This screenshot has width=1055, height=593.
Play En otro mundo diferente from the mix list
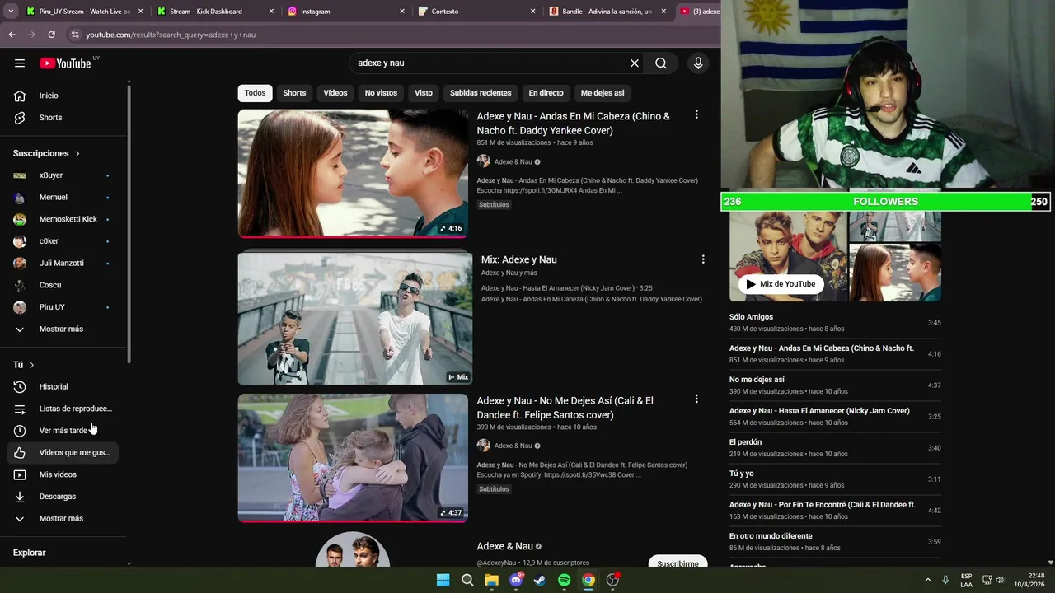click(x=835, y=542)
